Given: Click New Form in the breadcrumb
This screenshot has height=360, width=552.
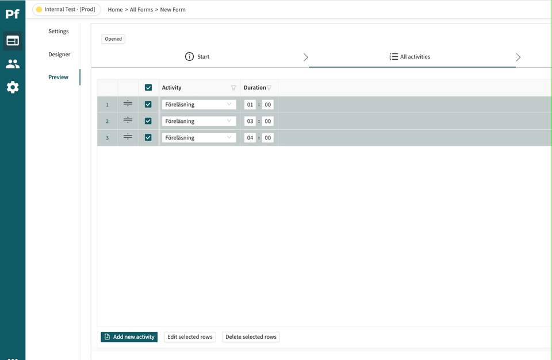Looking at the screenshot, I should coord(173,10).
